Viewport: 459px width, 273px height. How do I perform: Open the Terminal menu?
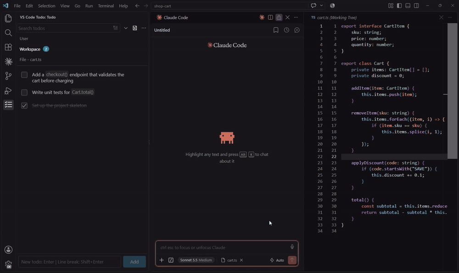coord(106,6)
